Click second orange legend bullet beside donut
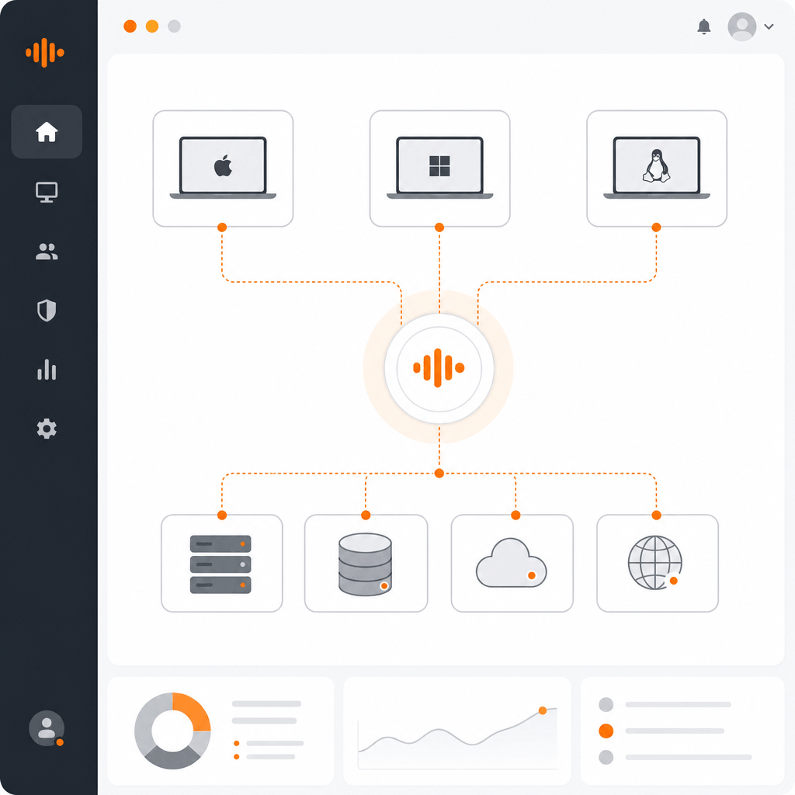 [x=236, y=756]
